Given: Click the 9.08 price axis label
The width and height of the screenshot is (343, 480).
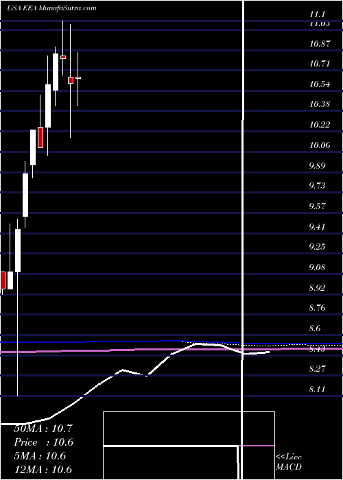Looking at the screenshot, I should (317, 267).
